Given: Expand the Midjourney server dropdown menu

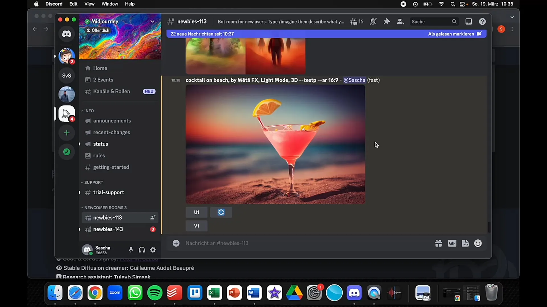Looking at the screenshot, I should pyautogui.click(x=152, y=21).
